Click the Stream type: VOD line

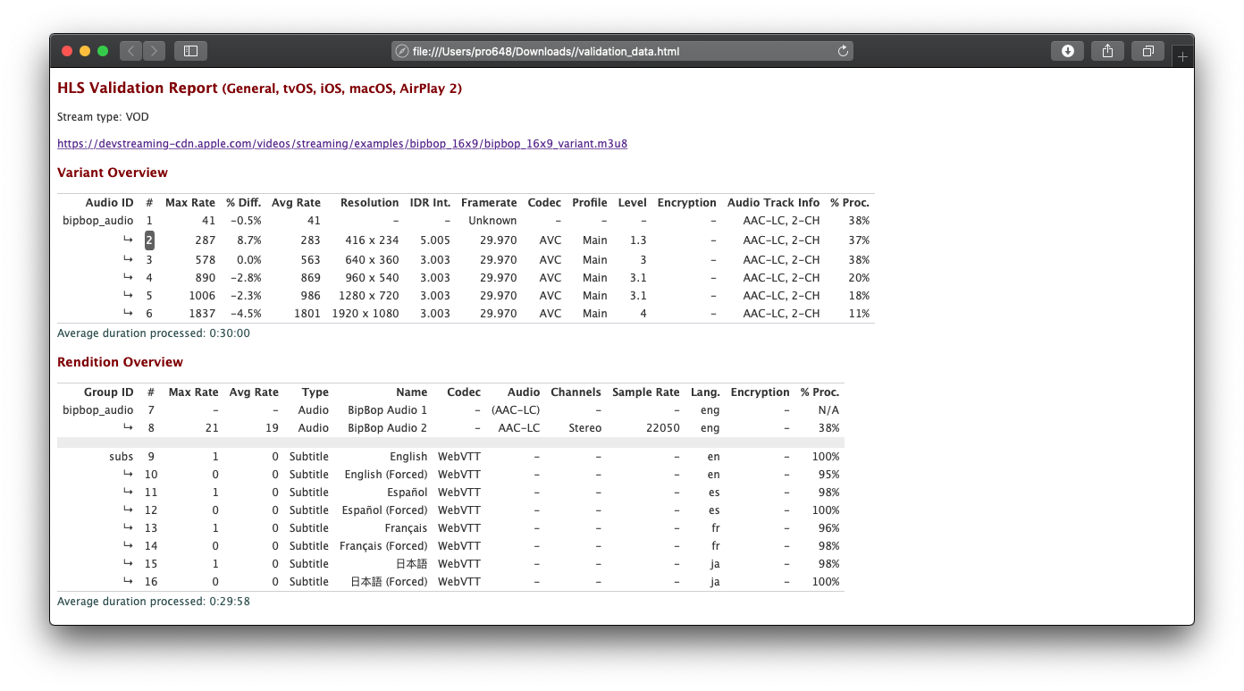click(x=103, y=117)
